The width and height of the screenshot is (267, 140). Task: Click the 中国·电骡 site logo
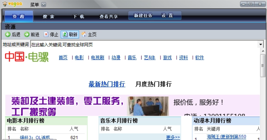(x=27, y=57)
